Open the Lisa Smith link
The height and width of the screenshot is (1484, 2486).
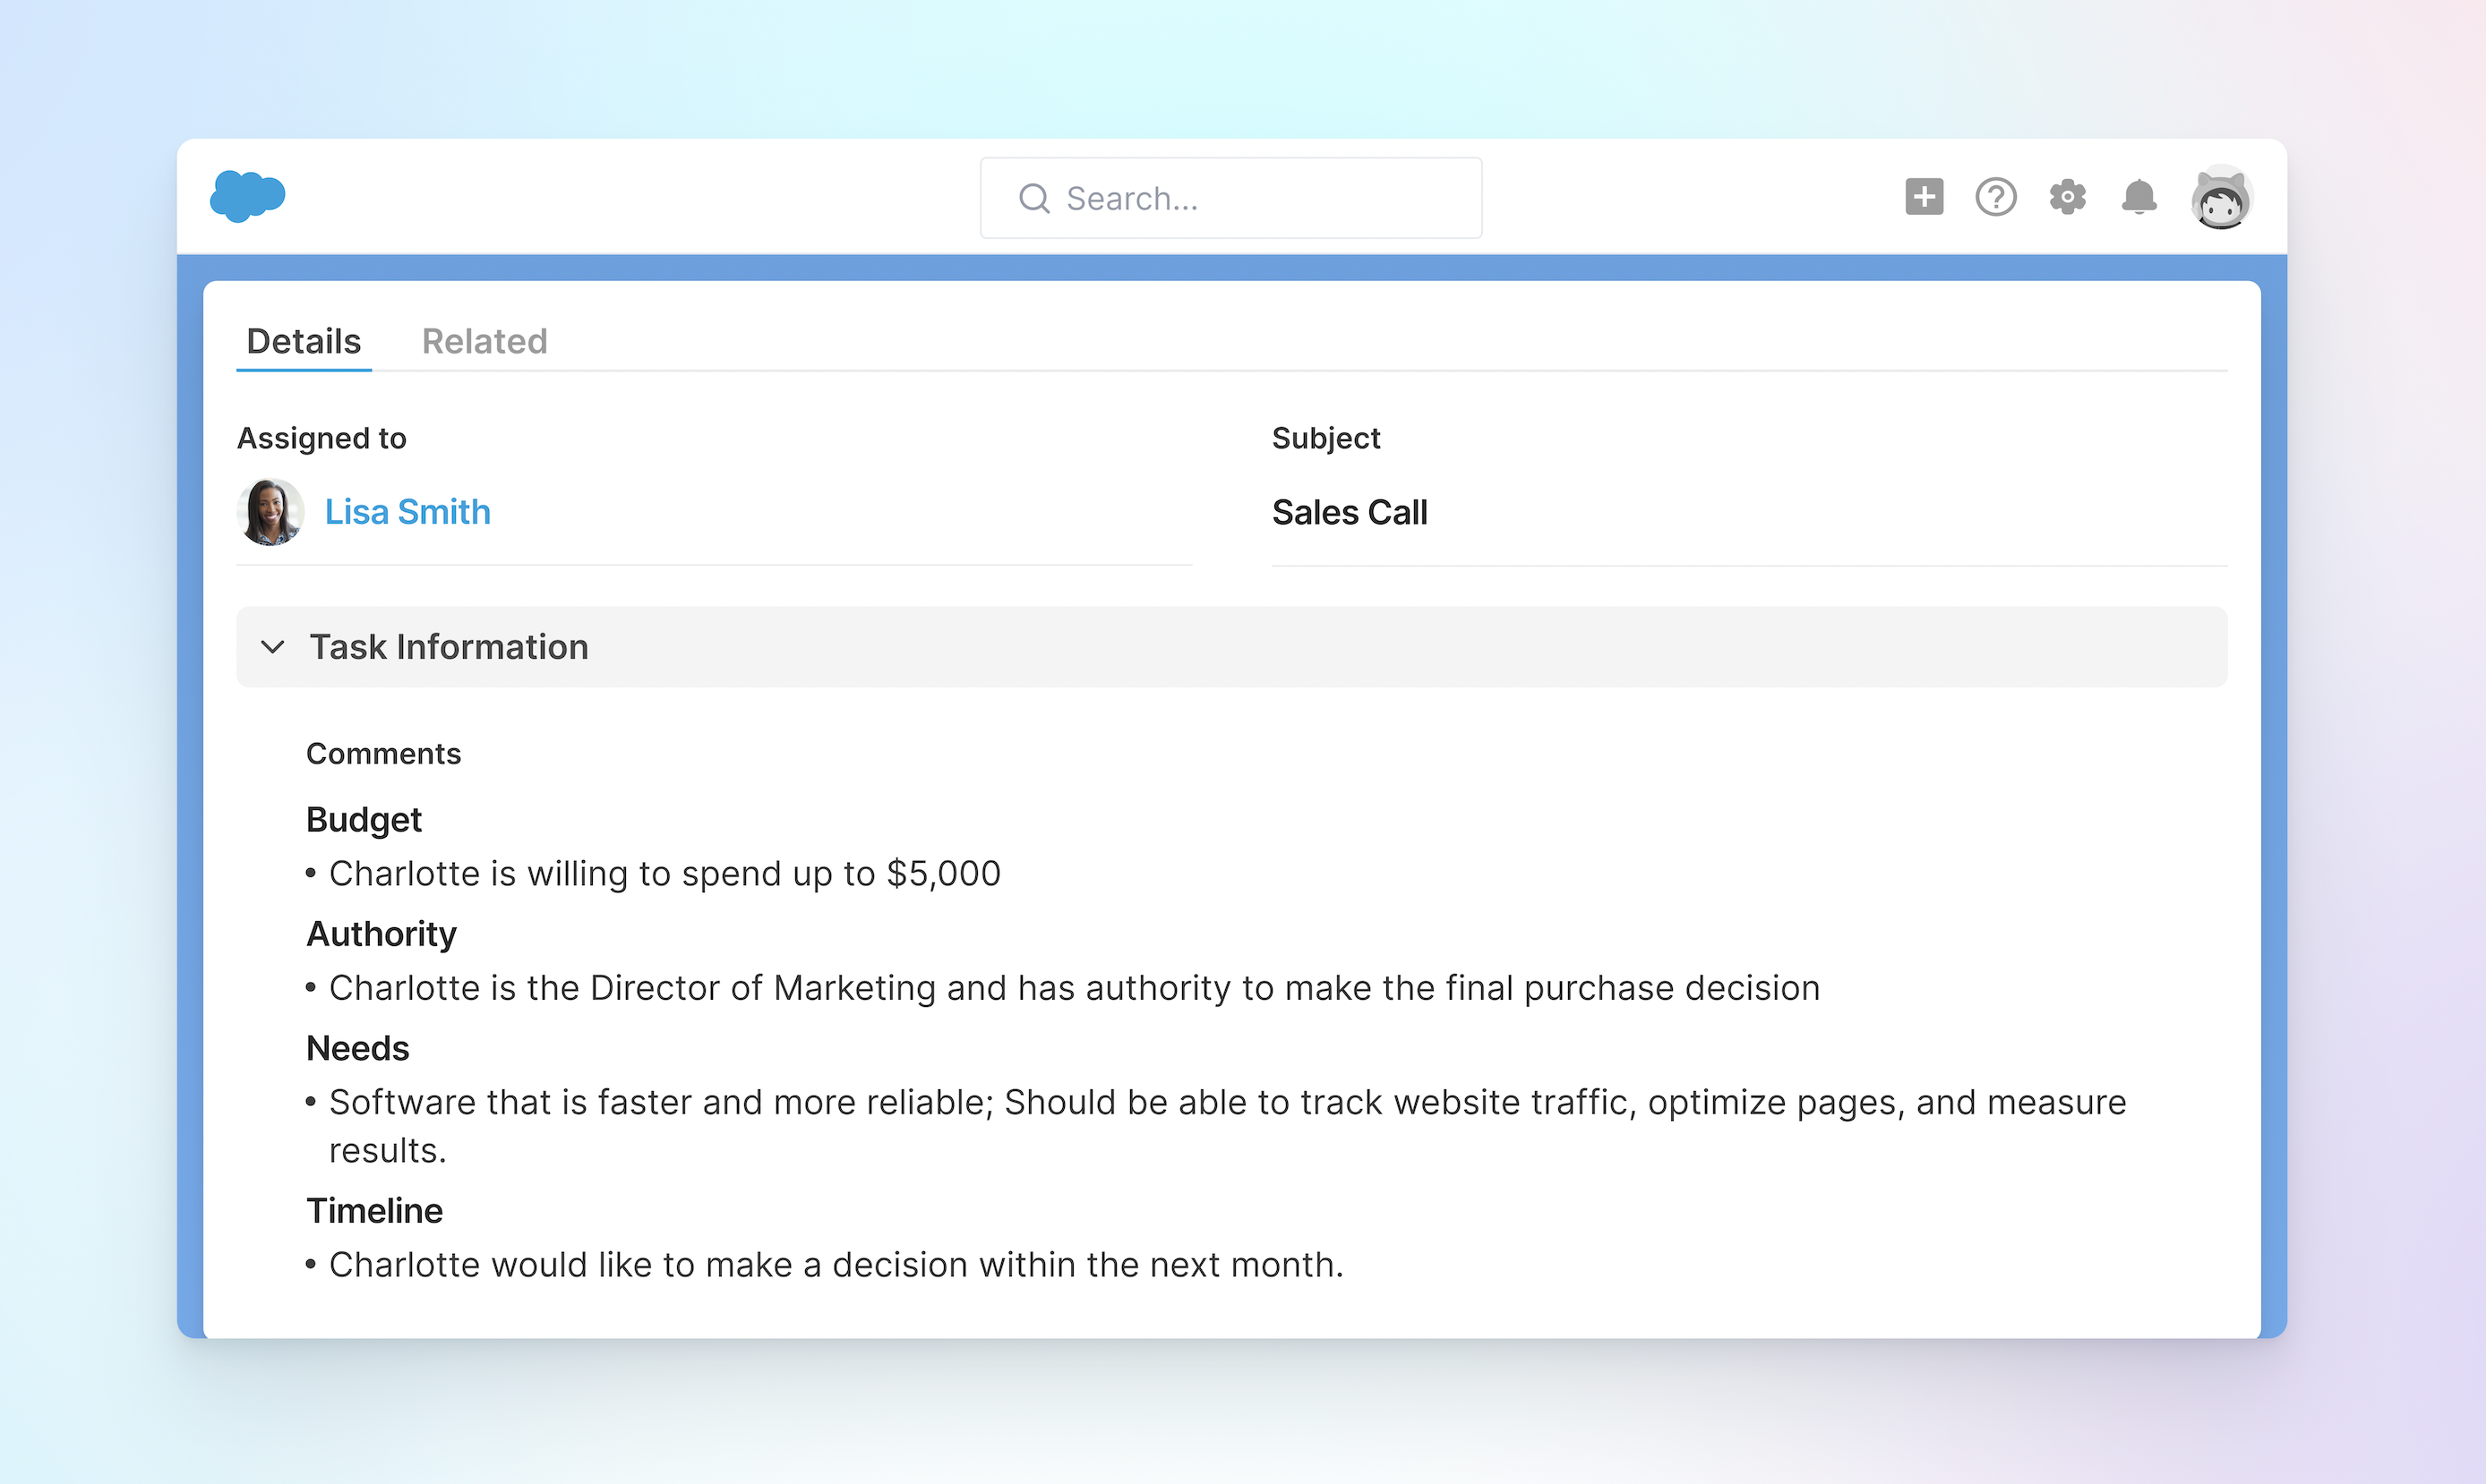click(407, 512)
